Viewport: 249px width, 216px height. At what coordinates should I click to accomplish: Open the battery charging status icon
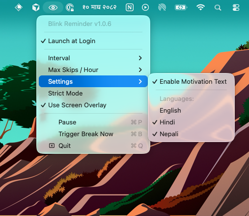pyautogui.click(x=181, y=7)
